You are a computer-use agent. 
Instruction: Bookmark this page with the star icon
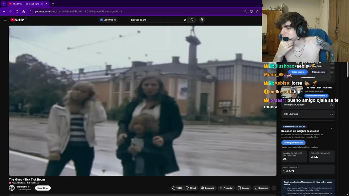tap(257, 11)
